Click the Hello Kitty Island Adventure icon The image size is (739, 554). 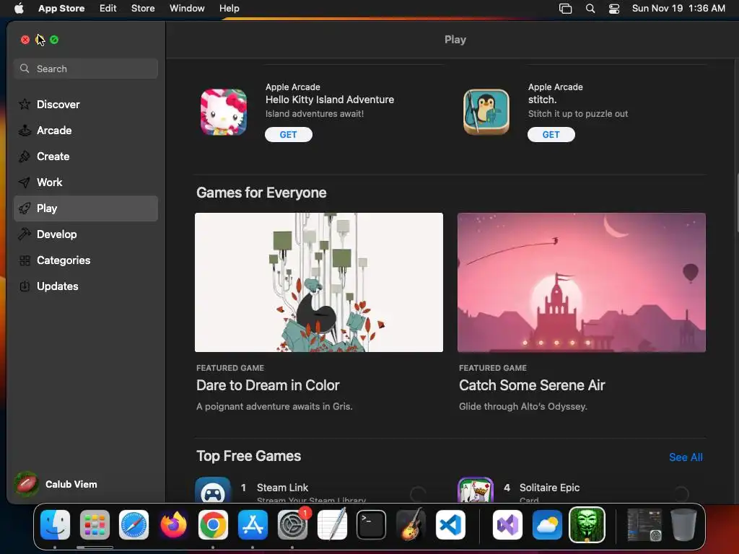click(224, 112)
